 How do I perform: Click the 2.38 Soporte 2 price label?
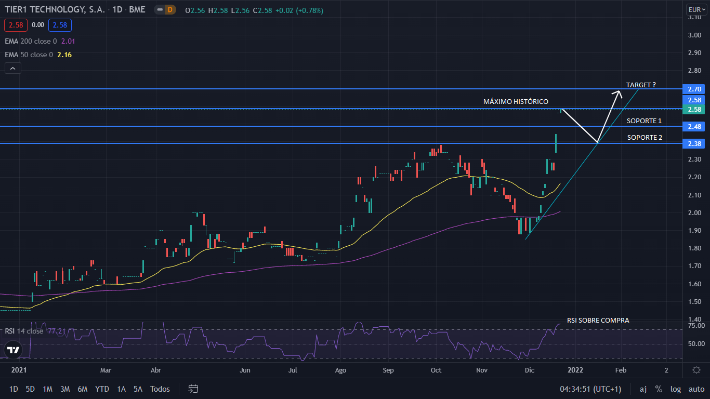point(695,144)
